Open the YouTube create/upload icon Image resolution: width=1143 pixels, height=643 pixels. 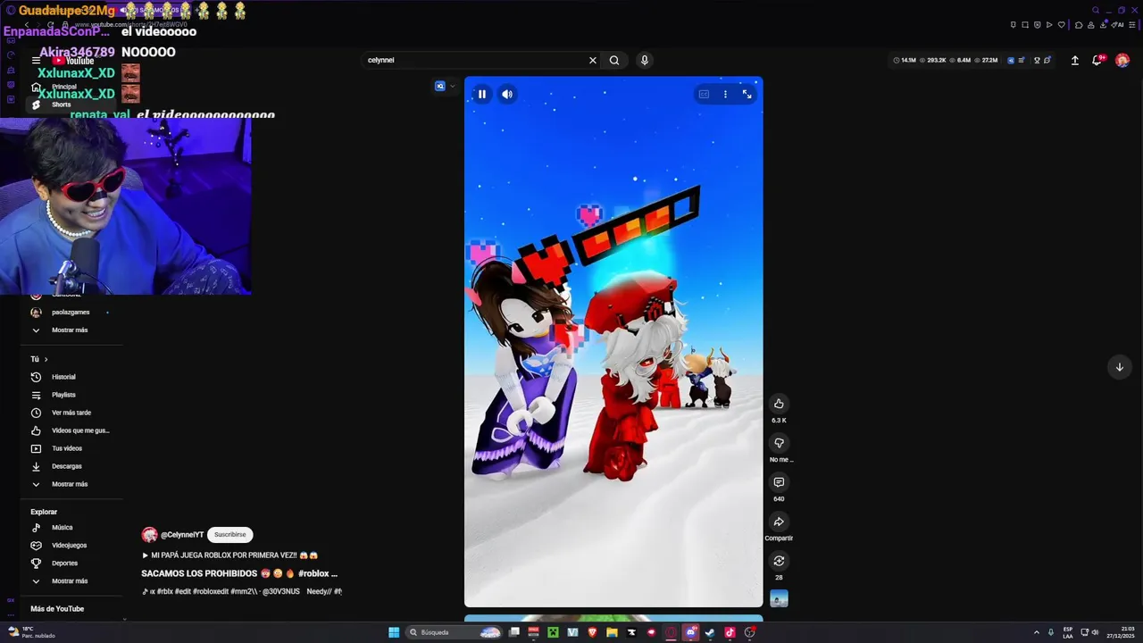coord(1075,60)
